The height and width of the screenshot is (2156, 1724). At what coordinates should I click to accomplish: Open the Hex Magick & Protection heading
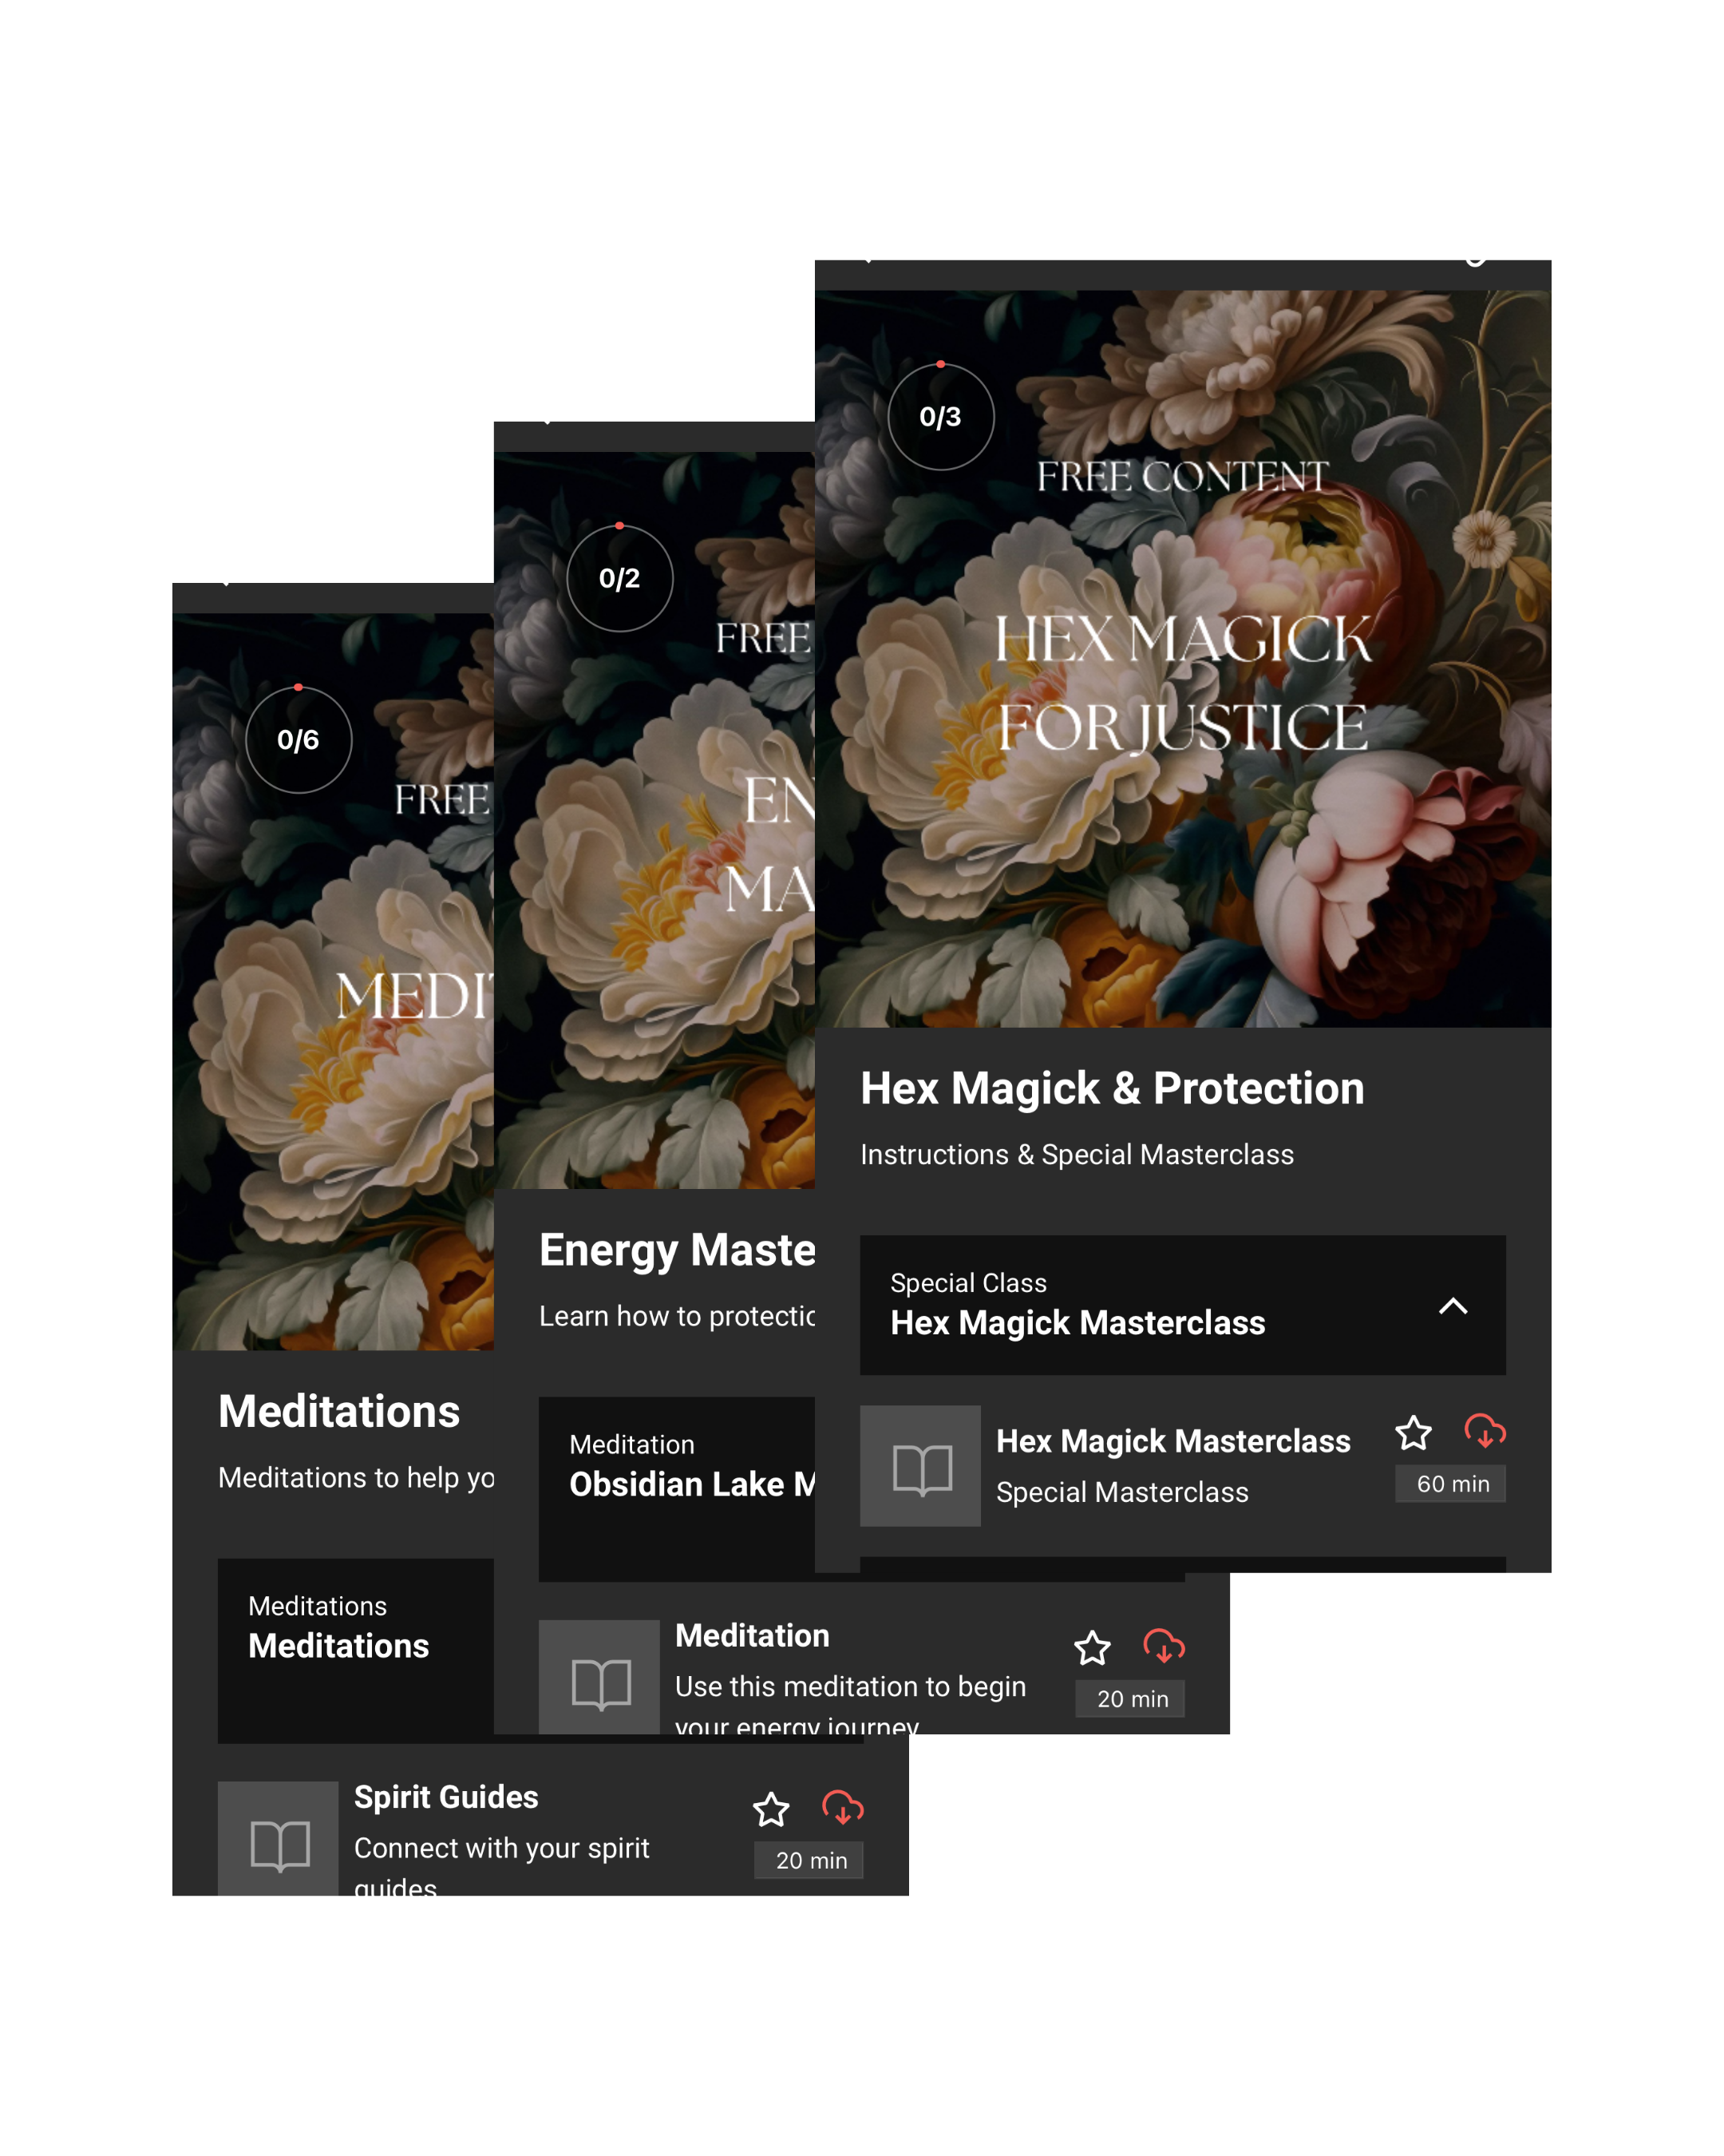[1111, 1088]
